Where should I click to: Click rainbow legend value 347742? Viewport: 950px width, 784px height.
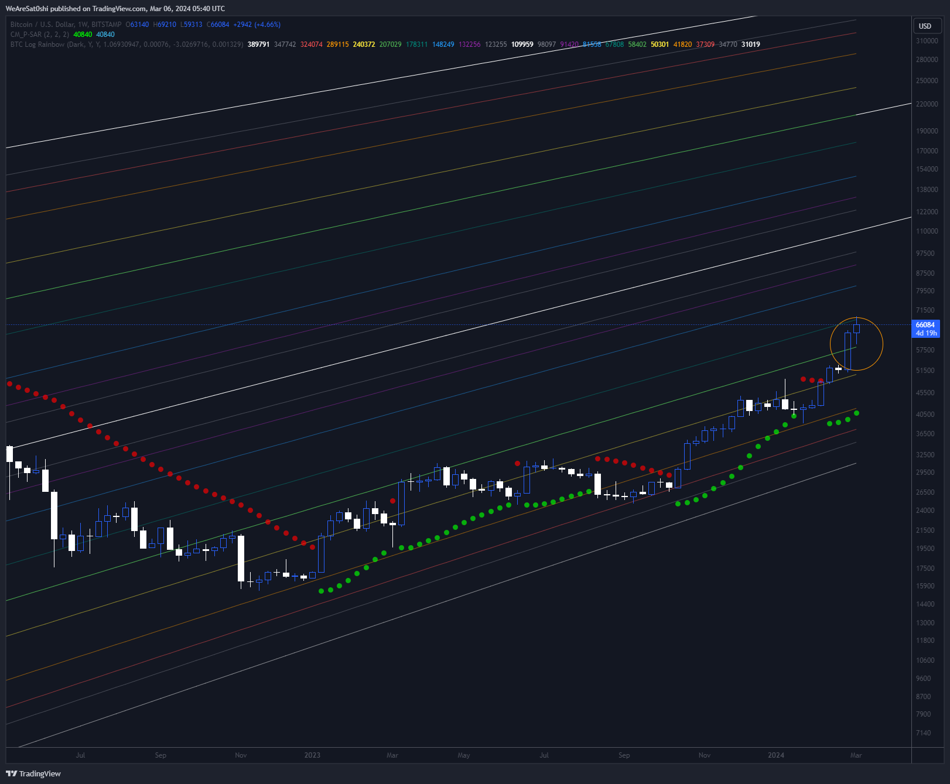coord(285,44)
